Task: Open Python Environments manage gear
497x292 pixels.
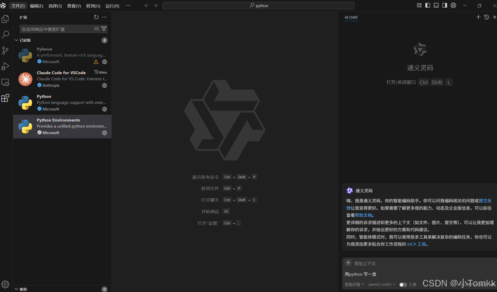Action: point(104,133)
